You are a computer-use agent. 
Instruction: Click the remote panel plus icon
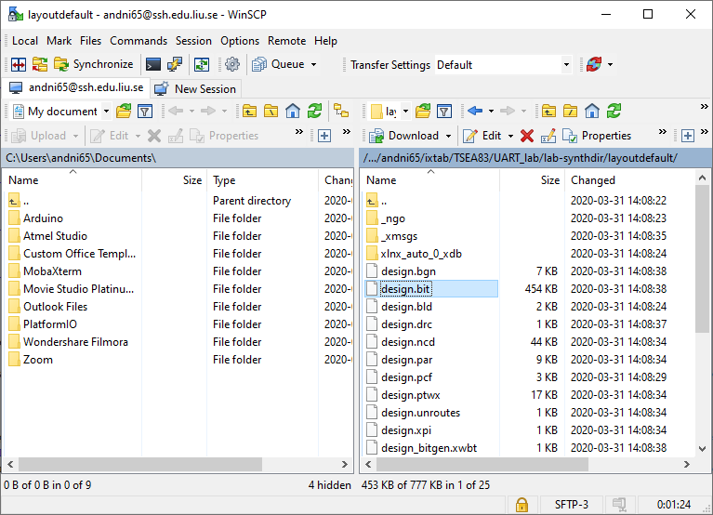point(688,136)
